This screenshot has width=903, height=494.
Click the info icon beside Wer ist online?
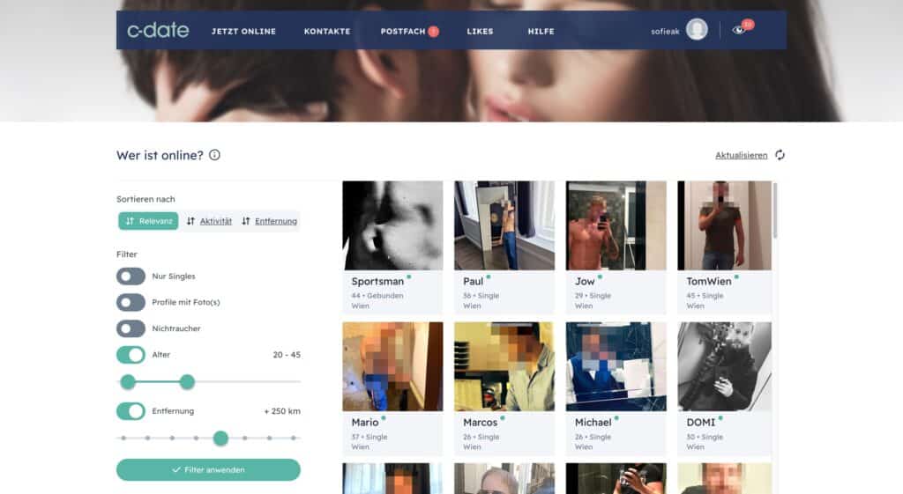point(214,155)
